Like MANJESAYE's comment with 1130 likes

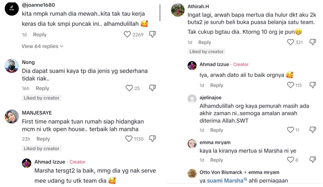[129, 139]
